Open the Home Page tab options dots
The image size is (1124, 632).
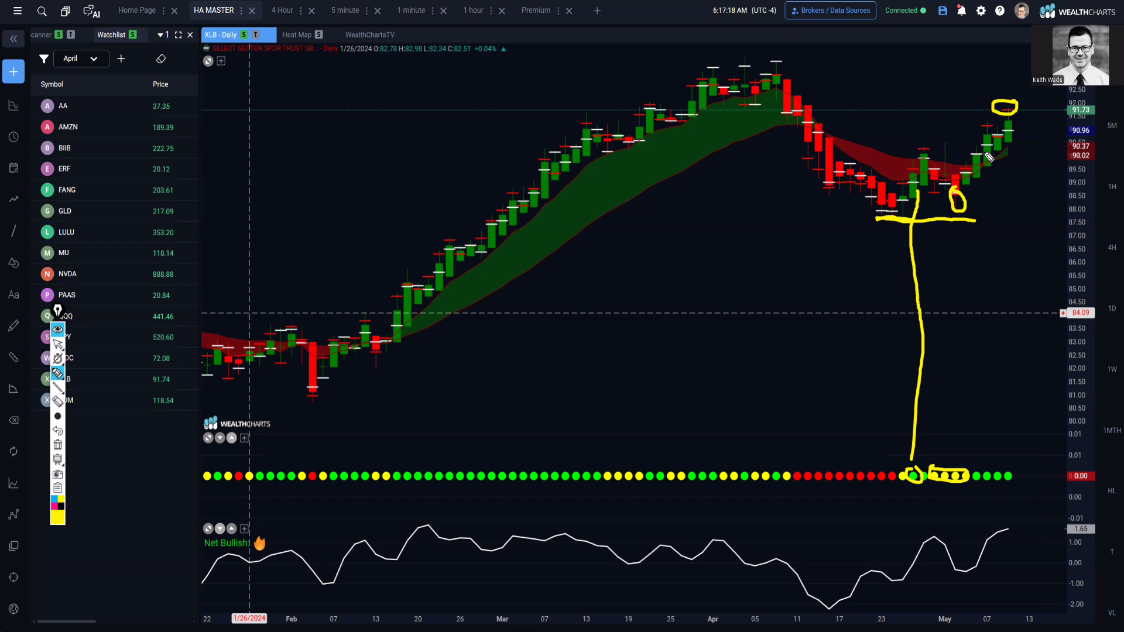163,11
